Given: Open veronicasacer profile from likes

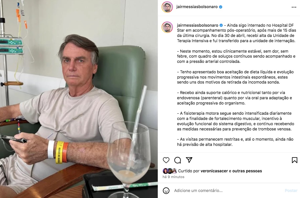Looking at the screenshot, I should 214,171.
